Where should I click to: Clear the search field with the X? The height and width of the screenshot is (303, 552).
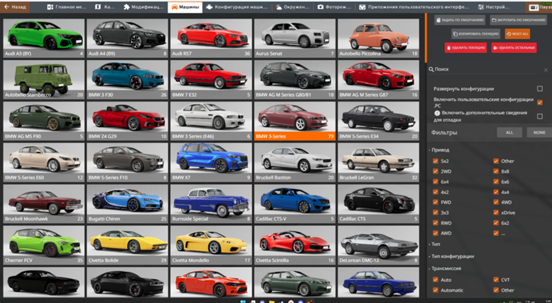pyautogui.click(x=546, y=70)
